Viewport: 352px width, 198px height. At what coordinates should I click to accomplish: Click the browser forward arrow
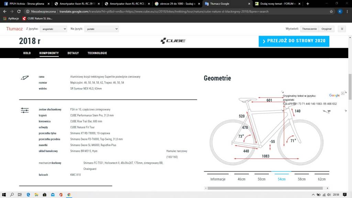(12, 11)
